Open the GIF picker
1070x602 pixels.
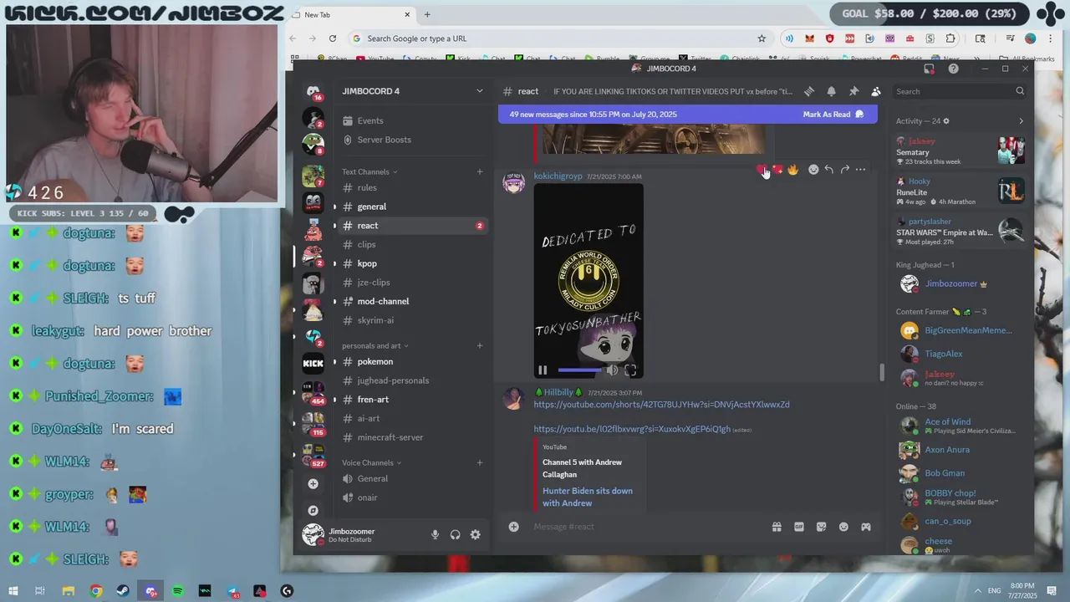pyautogui.click(x=799, y=527)
